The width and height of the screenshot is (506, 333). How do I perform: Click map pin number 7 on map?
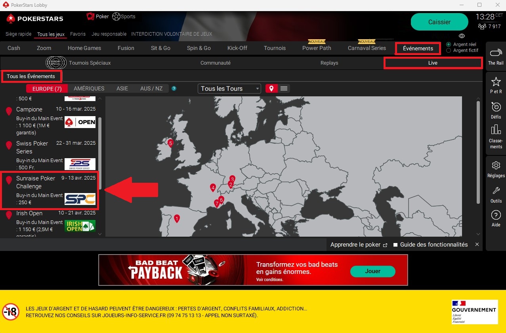pyautogui.click(x=216, y=203)
